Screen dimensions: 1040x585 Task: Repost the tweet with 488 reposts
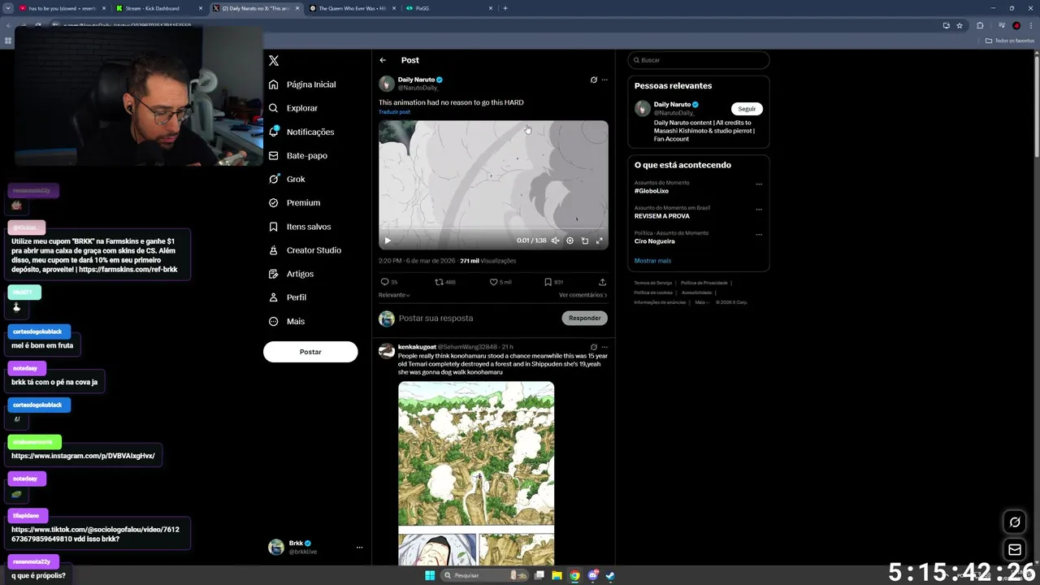tap(445, 282)
